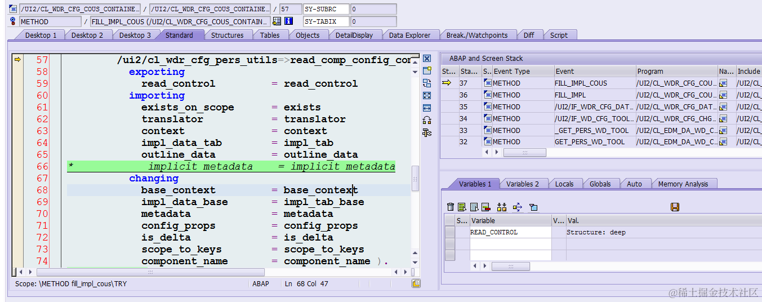Switch to the DetailDisplay tab
The height and width of the screenshot is (302, 762).
pyautogui.click(x=354, y=35)
